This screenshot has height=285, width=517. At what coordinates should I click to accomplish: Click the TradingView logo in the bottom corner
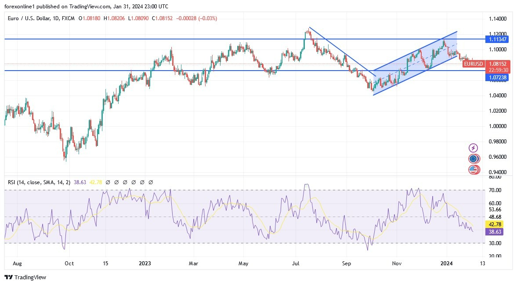tap(25, 278)
